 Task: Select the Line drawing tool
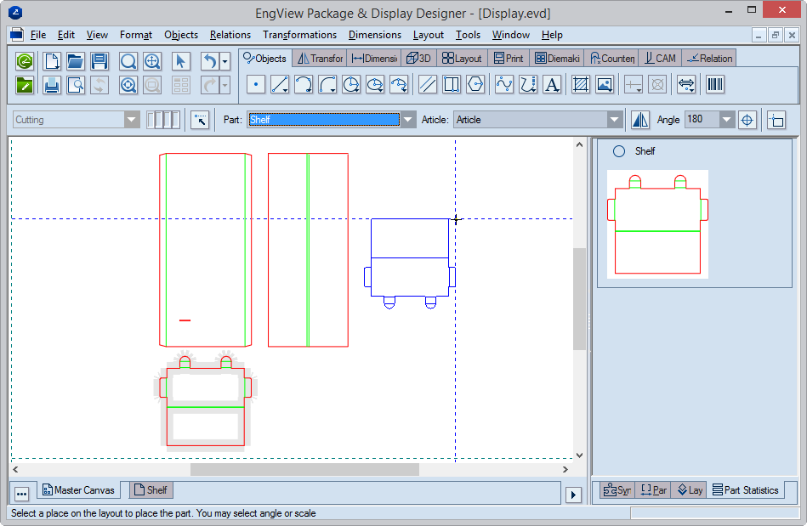[280, 85]
